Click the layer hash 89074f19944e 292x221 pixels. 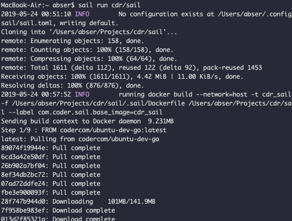(x=23, y=148)
